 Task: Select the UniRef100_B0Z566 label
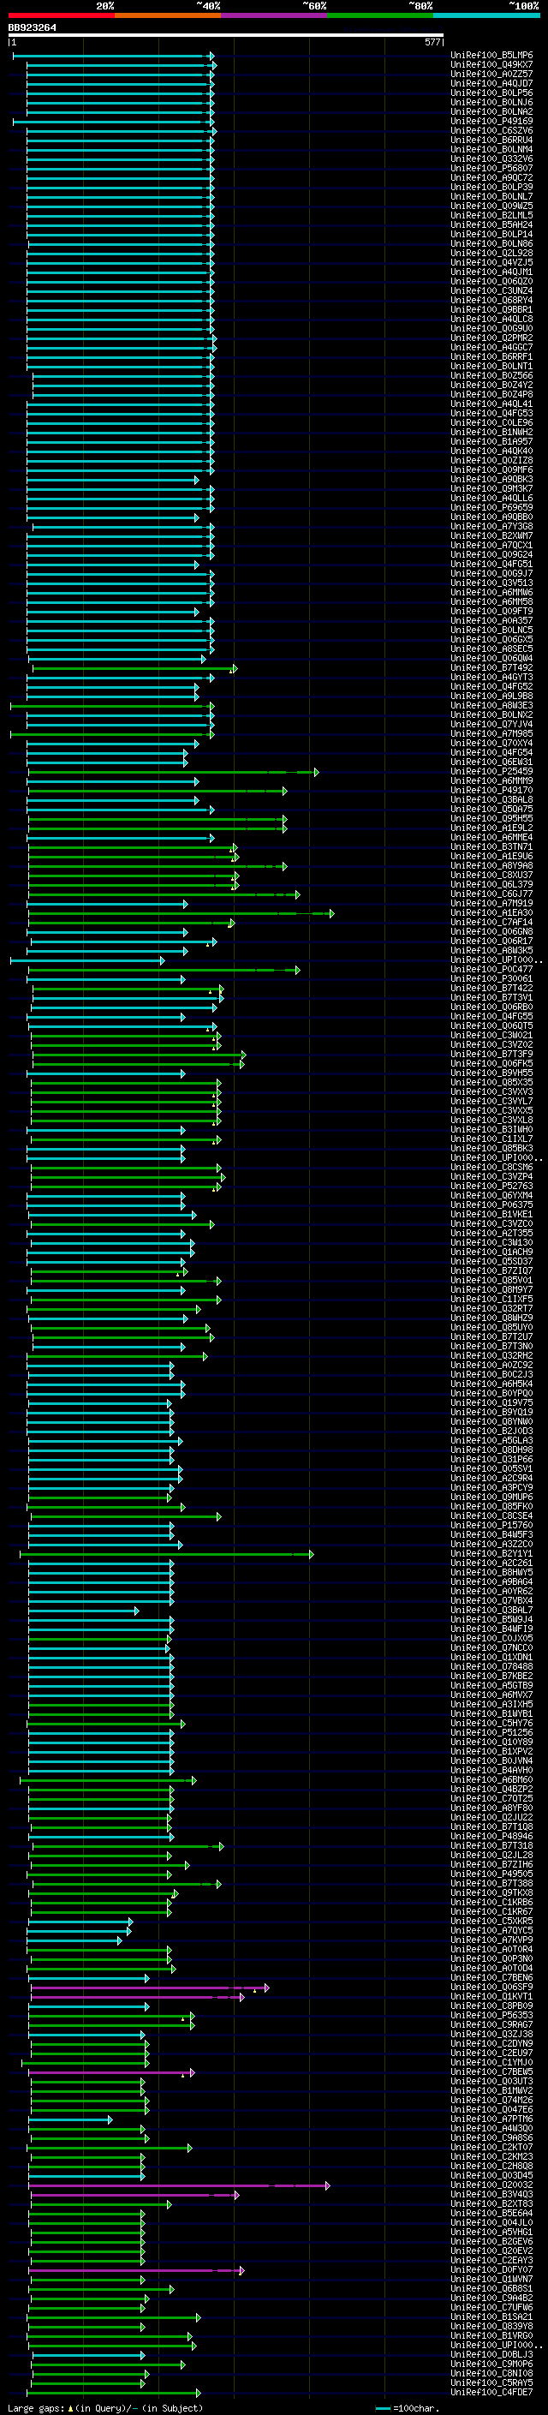(491, 375)
